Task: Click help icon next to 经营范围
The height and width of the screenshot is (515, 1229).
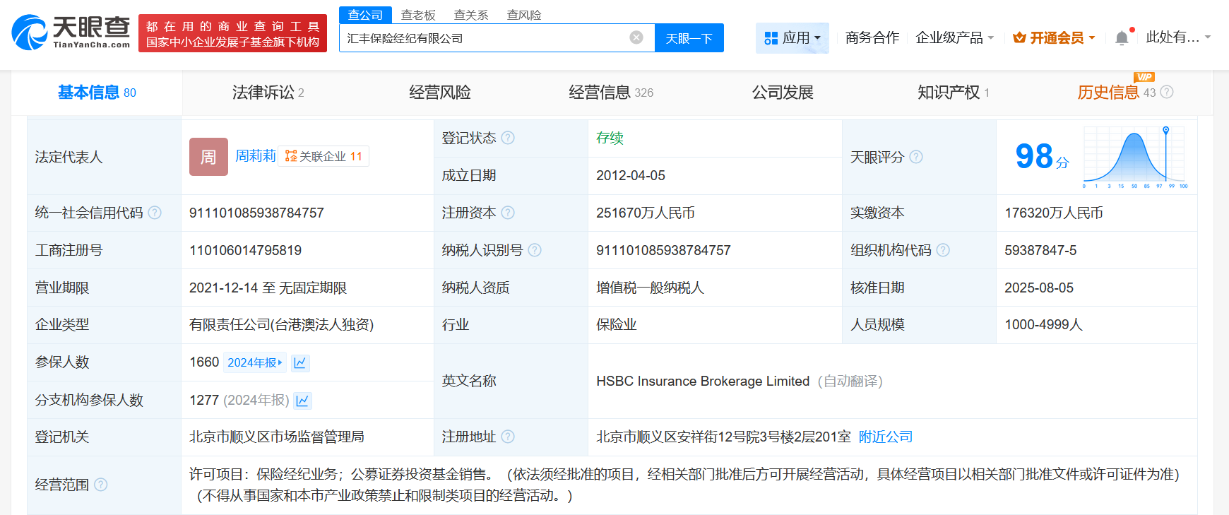Action: tap(101, 485)
